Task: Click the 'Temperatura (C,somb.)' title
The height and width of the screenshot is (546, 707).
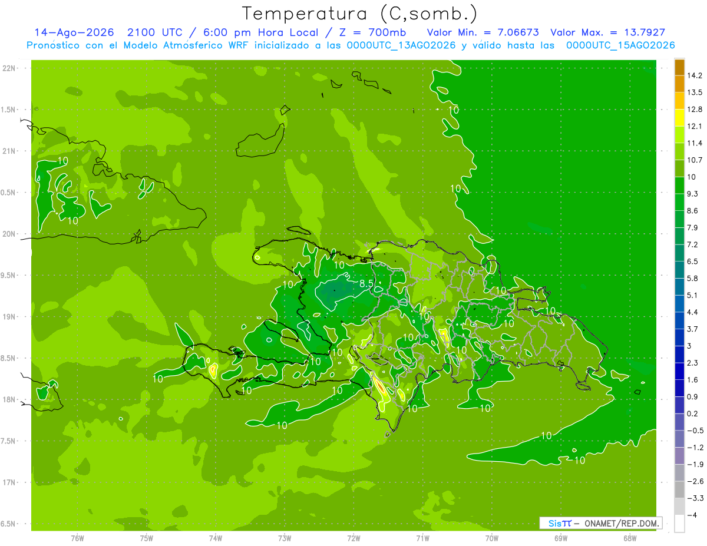Action: [359, 13]
